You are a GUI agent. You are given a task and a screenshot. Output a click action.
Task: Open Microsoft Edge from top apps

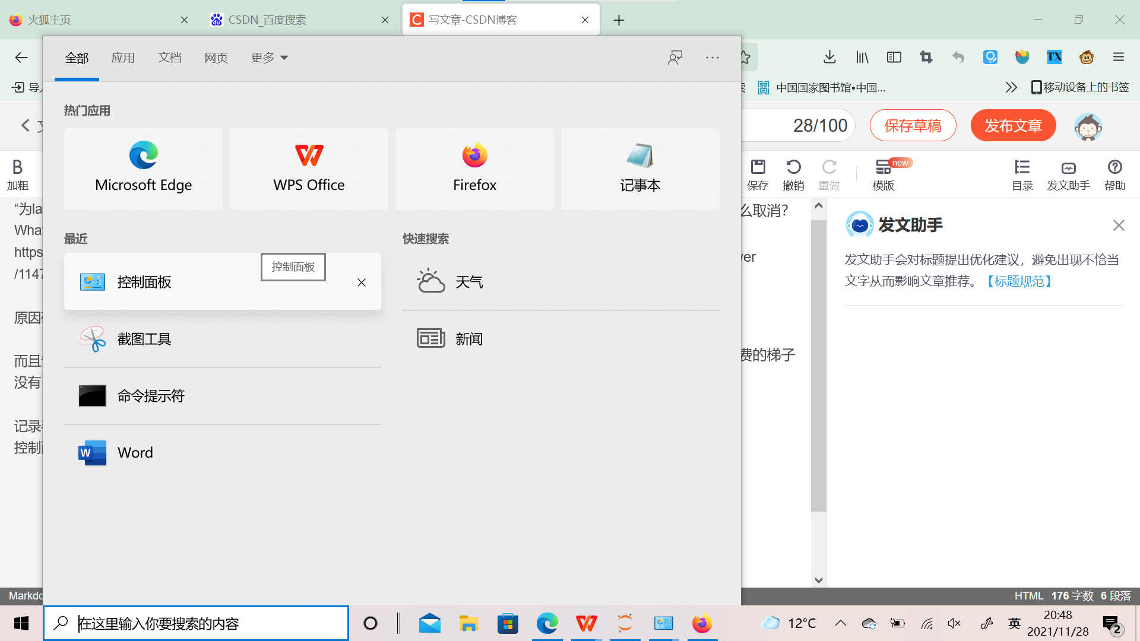(x=143, y=169)
